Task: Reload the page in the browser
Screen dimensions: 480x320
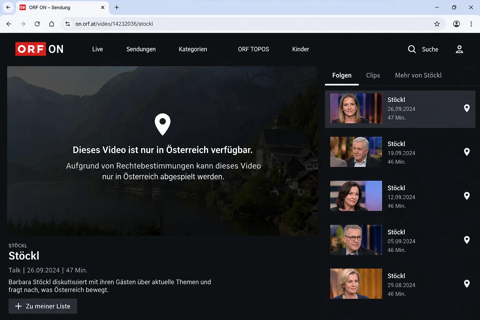Action: (x=37, y=24)
